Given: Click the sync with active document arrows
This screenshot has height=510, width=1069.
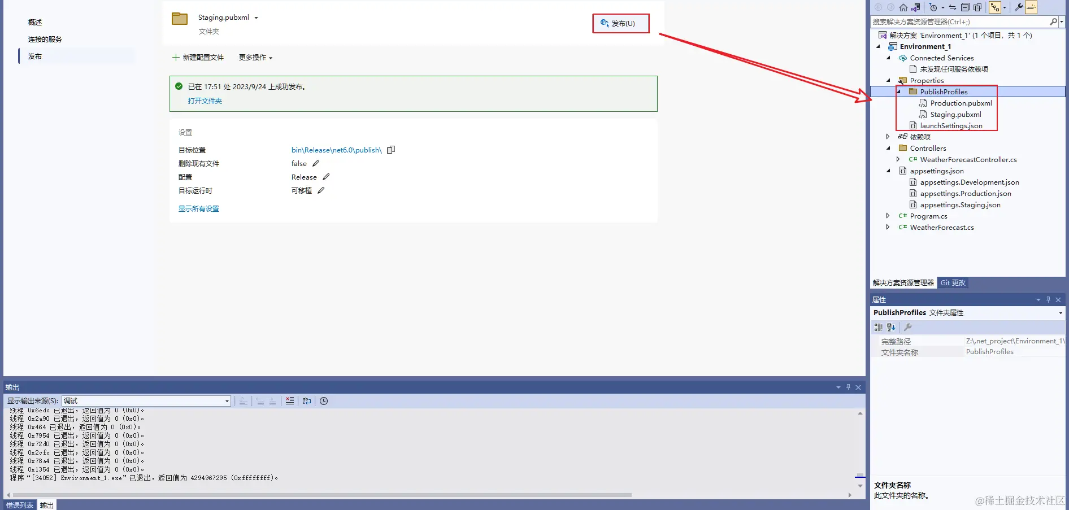Looking at the screenshot, I should [x=953, y=7].
